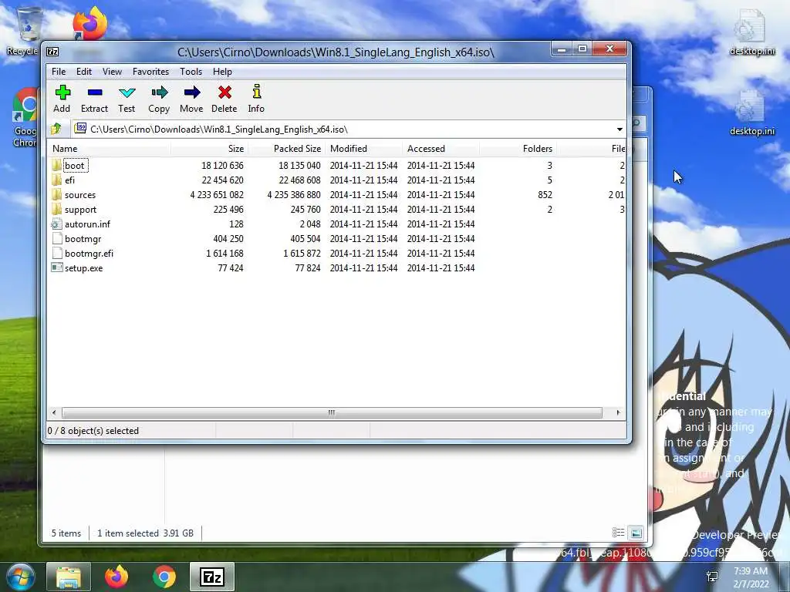Viewport: 790px width, 592px height.
Task: Open the Favorites menu
Action: [x=150, y=72]
